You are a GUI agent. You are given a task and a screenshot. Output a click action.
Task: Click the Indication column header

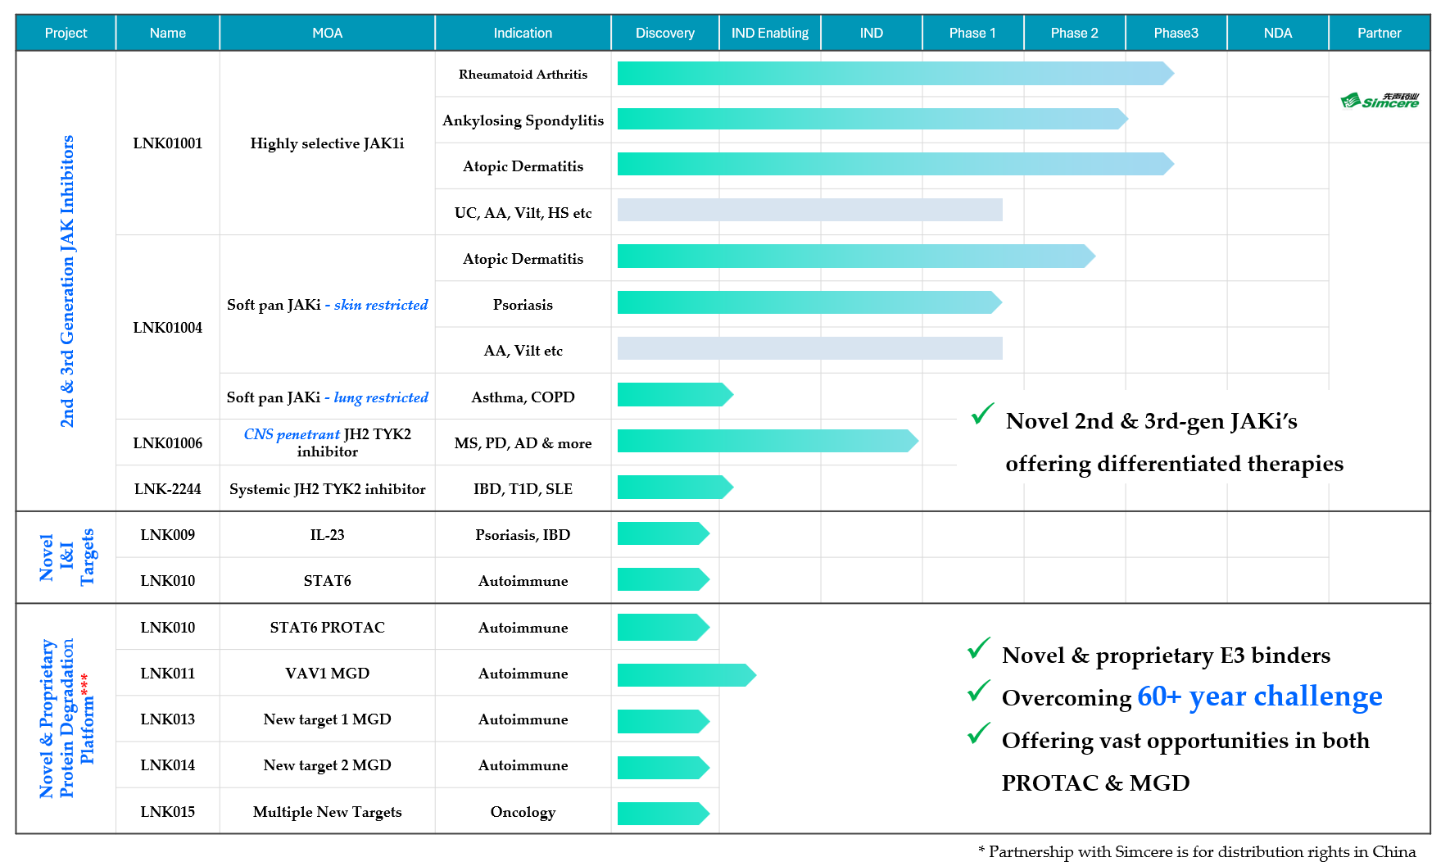tap(523, 34)
